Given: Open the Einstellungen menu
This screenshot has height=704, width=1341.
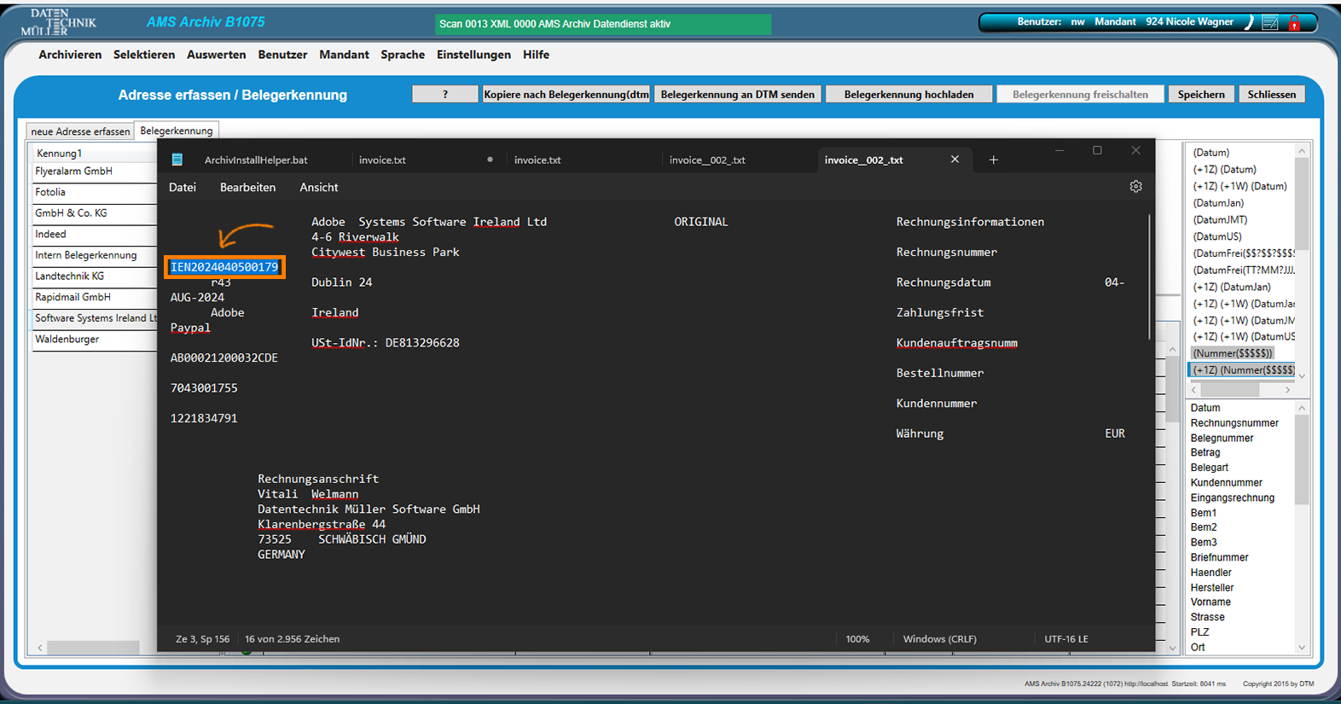Looking at the screenshot, I should [473, 55].
